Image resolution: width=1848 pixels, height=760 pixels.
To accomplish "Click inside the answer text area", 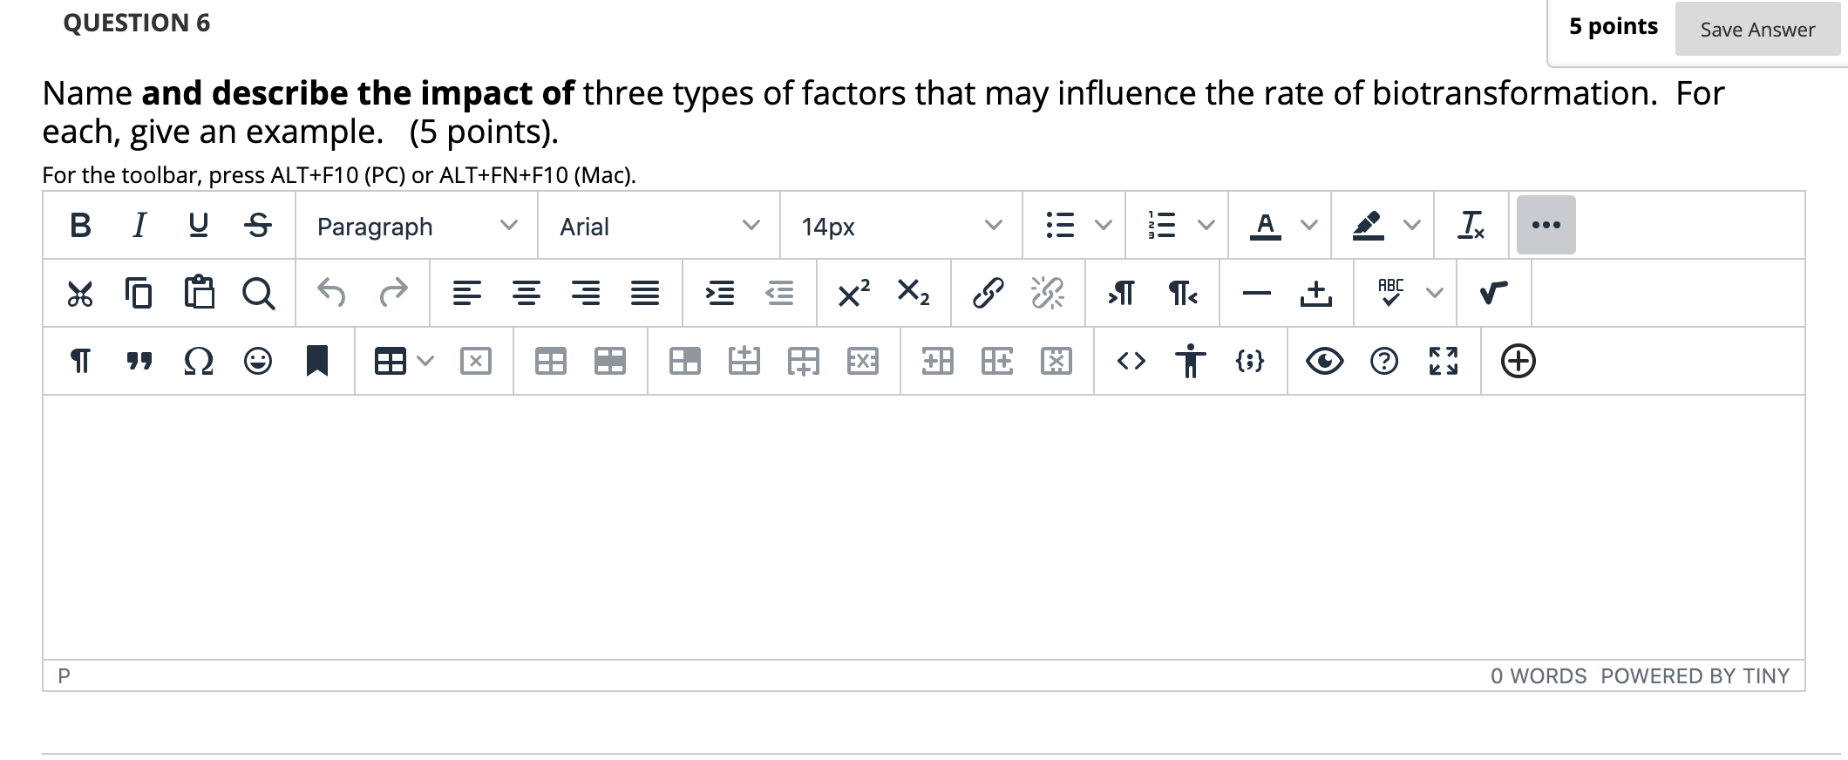I will coord(924,527).
